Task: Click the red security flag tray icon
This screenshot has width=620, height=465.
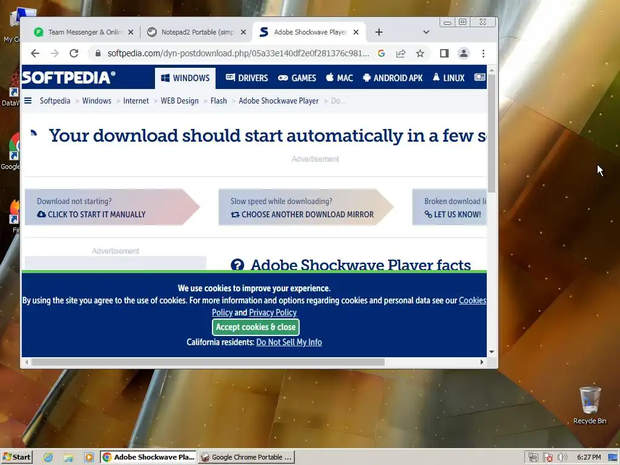Action: coord(547,458)
